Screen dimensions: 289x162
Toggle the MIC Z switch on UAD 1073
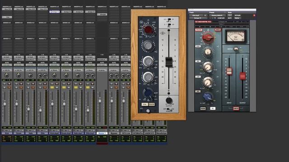[x=168, y=19]
